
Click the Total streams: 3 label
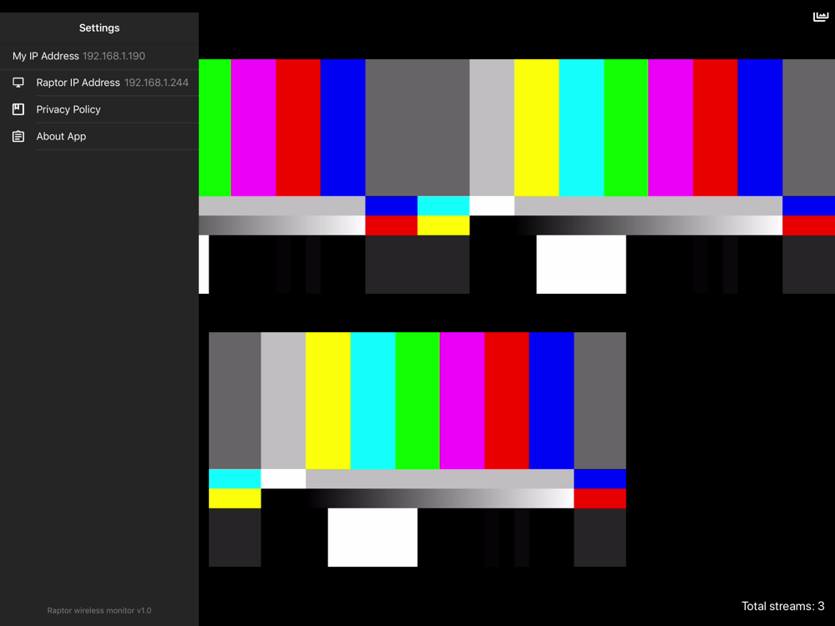[x=783, y=606]
